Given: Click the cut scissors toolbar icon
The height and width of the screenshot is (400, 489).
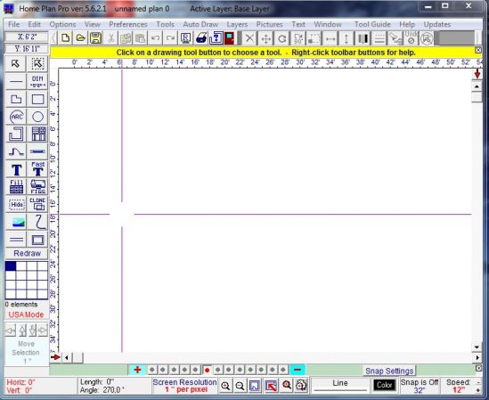Looking at the screenshot, I should tap(110, 38).
